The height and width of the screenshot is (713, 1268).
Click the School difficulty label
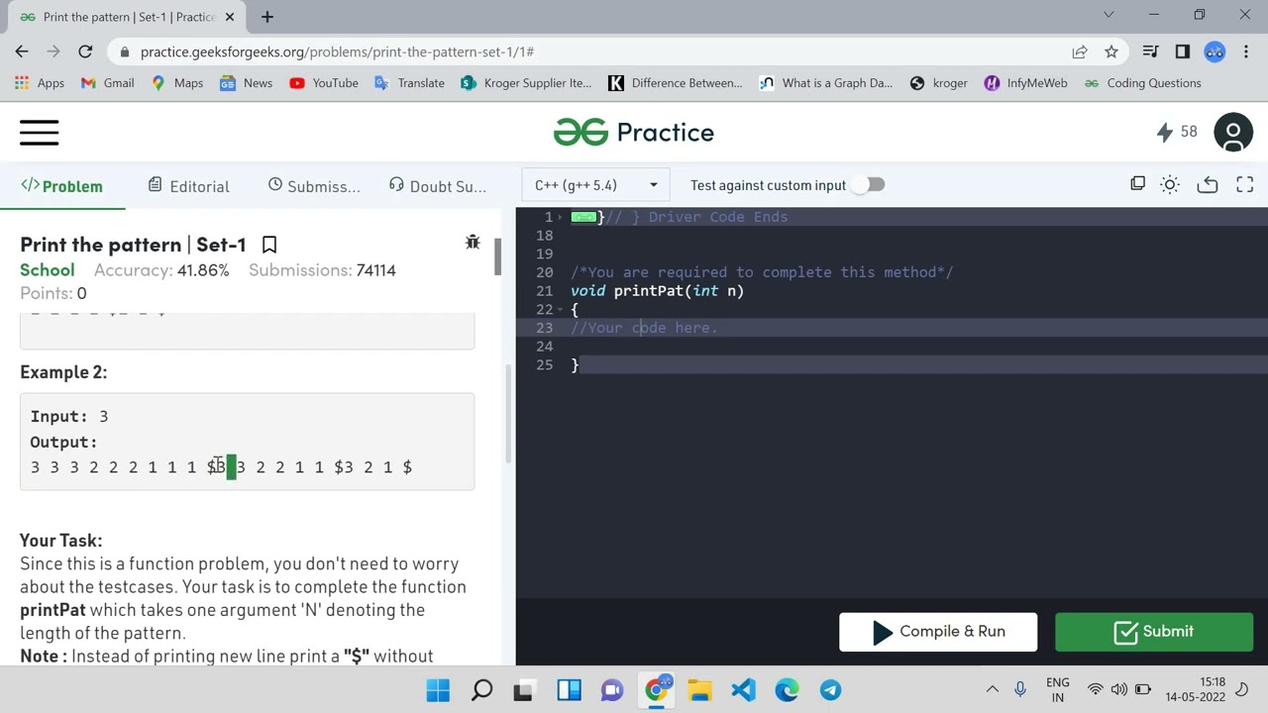pos(47,270)
